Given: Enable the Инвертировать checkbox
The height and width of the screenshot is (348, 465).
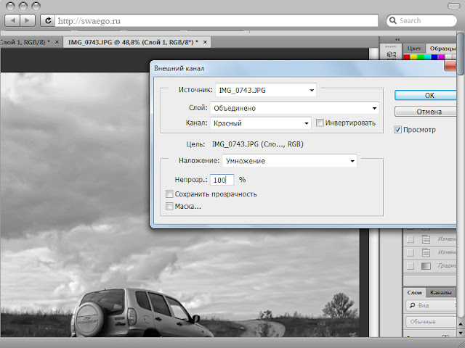Looking at the screenshot, I should click(x=320, y=123).
